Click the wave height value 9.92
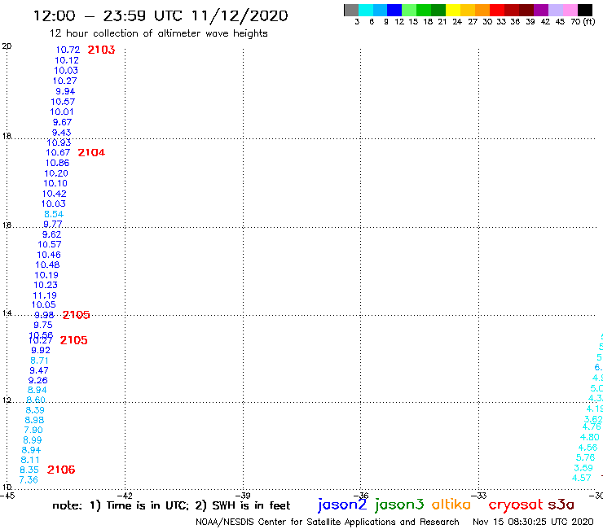Image resolution: width=603 pixels, height=529 pixels. 41,351
